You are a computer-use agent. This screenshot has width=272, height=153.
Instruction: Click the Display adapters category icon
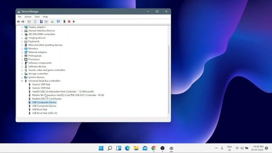tap(26, 27)
